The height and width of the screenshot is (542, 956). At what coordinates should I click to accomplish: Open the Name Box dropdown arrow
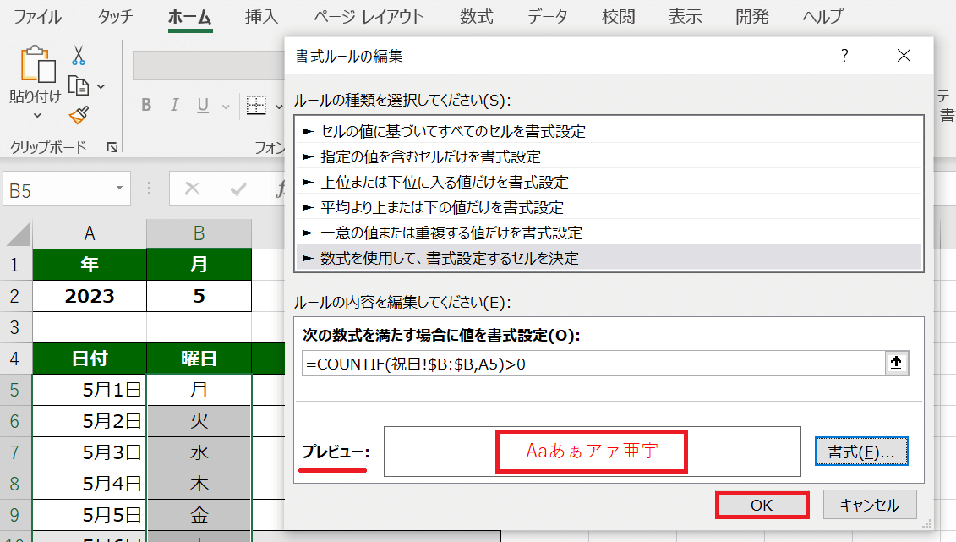[x=120, y=189]
